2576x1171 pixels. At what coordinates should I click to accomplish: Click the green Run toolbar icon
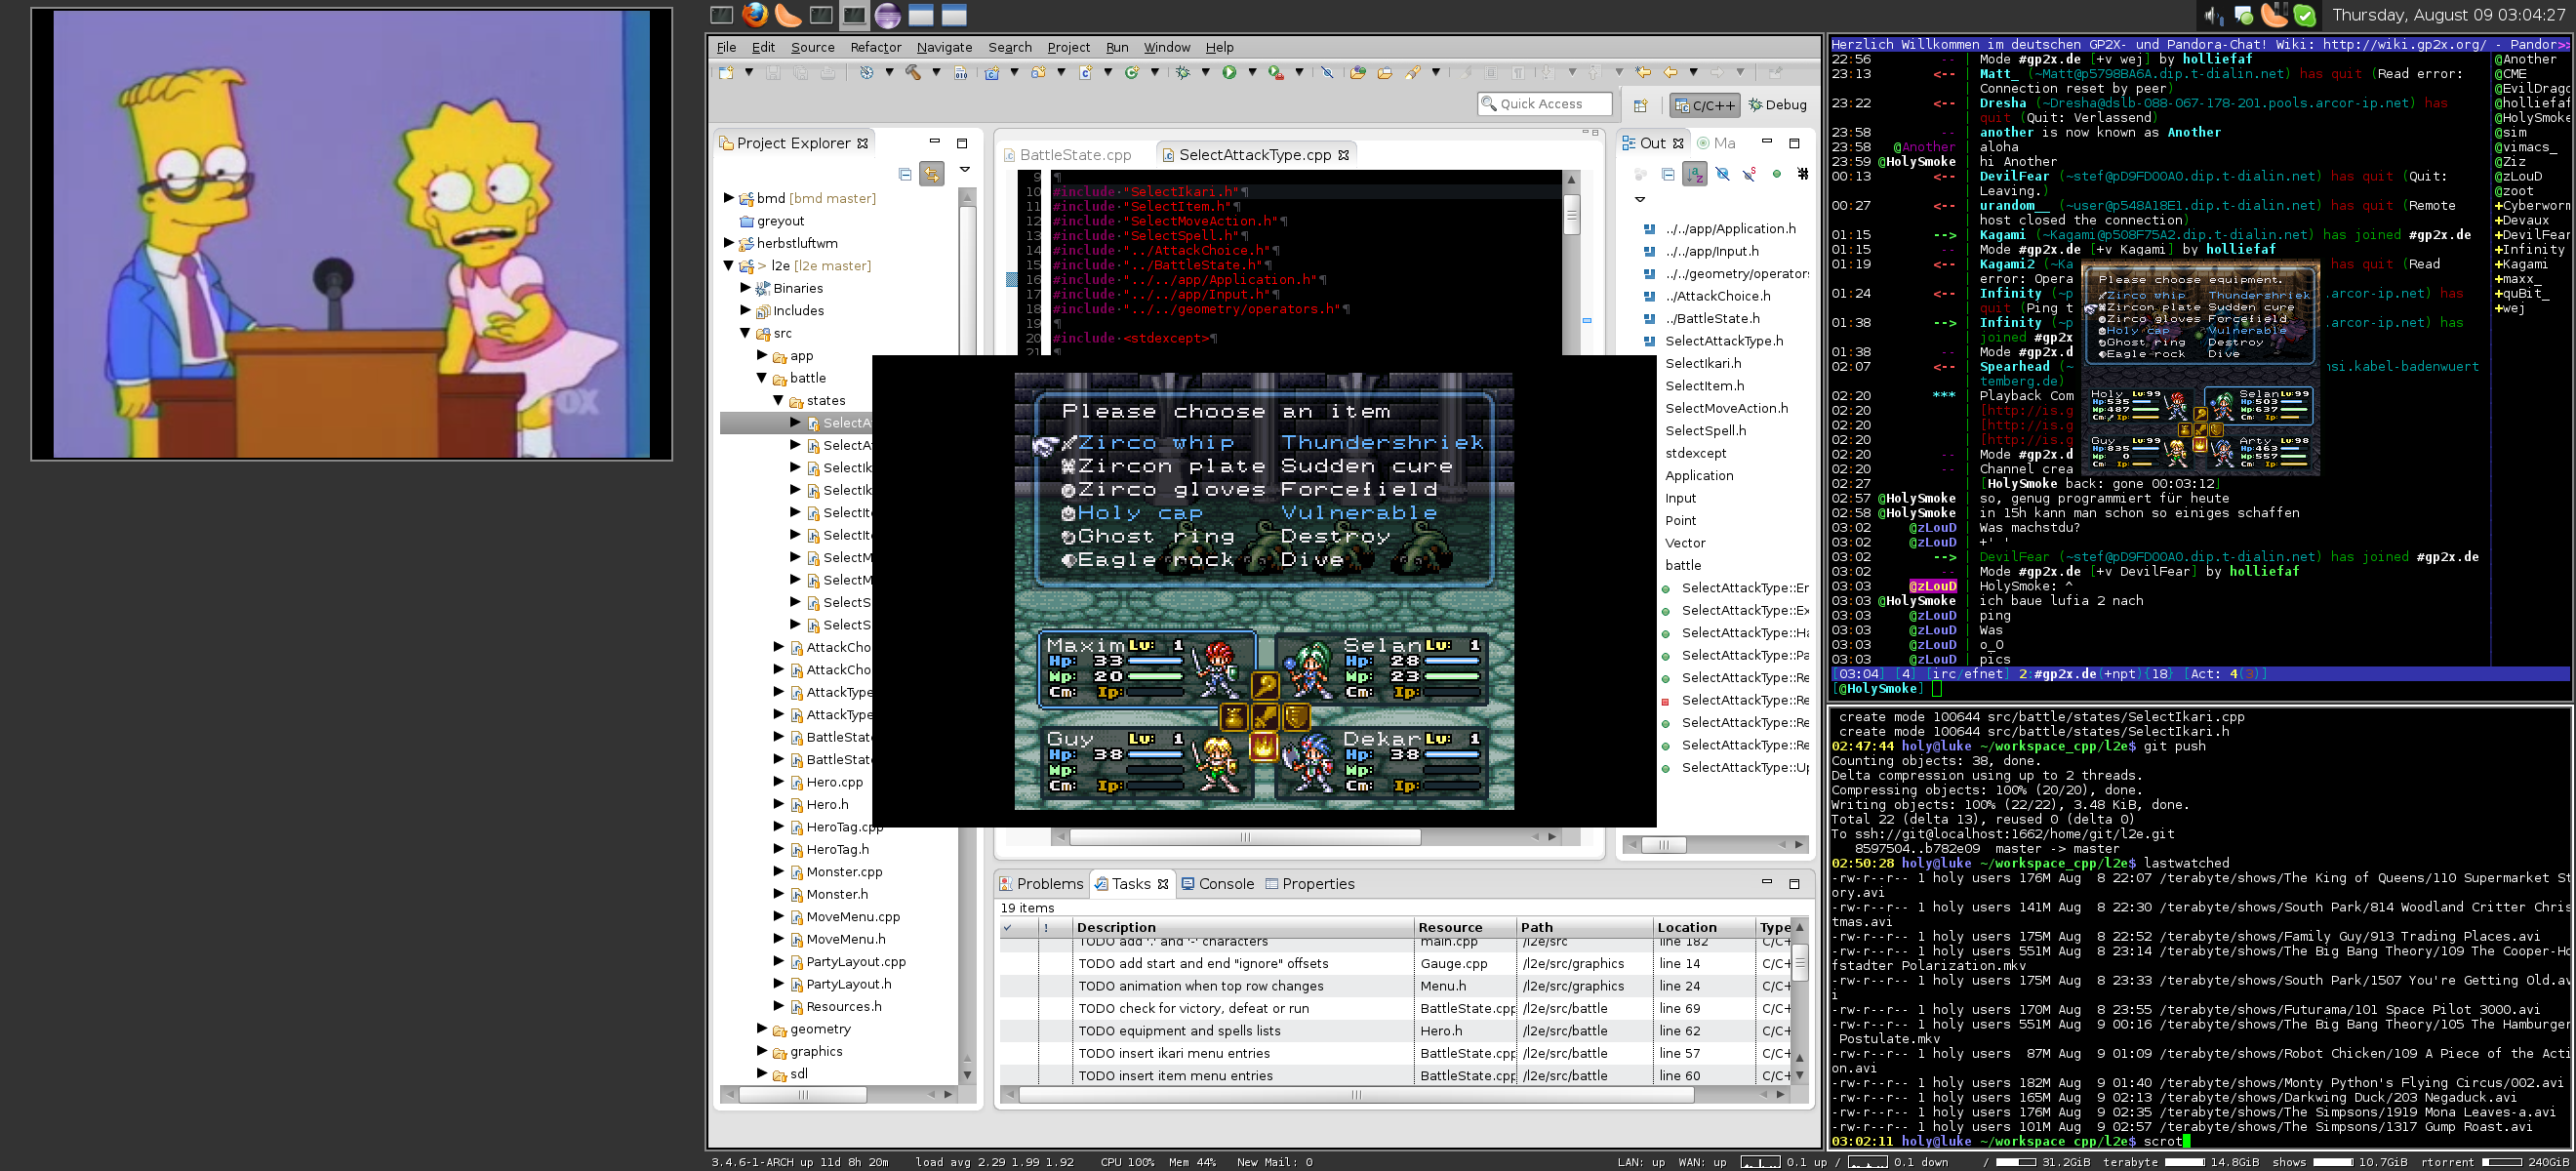(x=1229, y=72)
